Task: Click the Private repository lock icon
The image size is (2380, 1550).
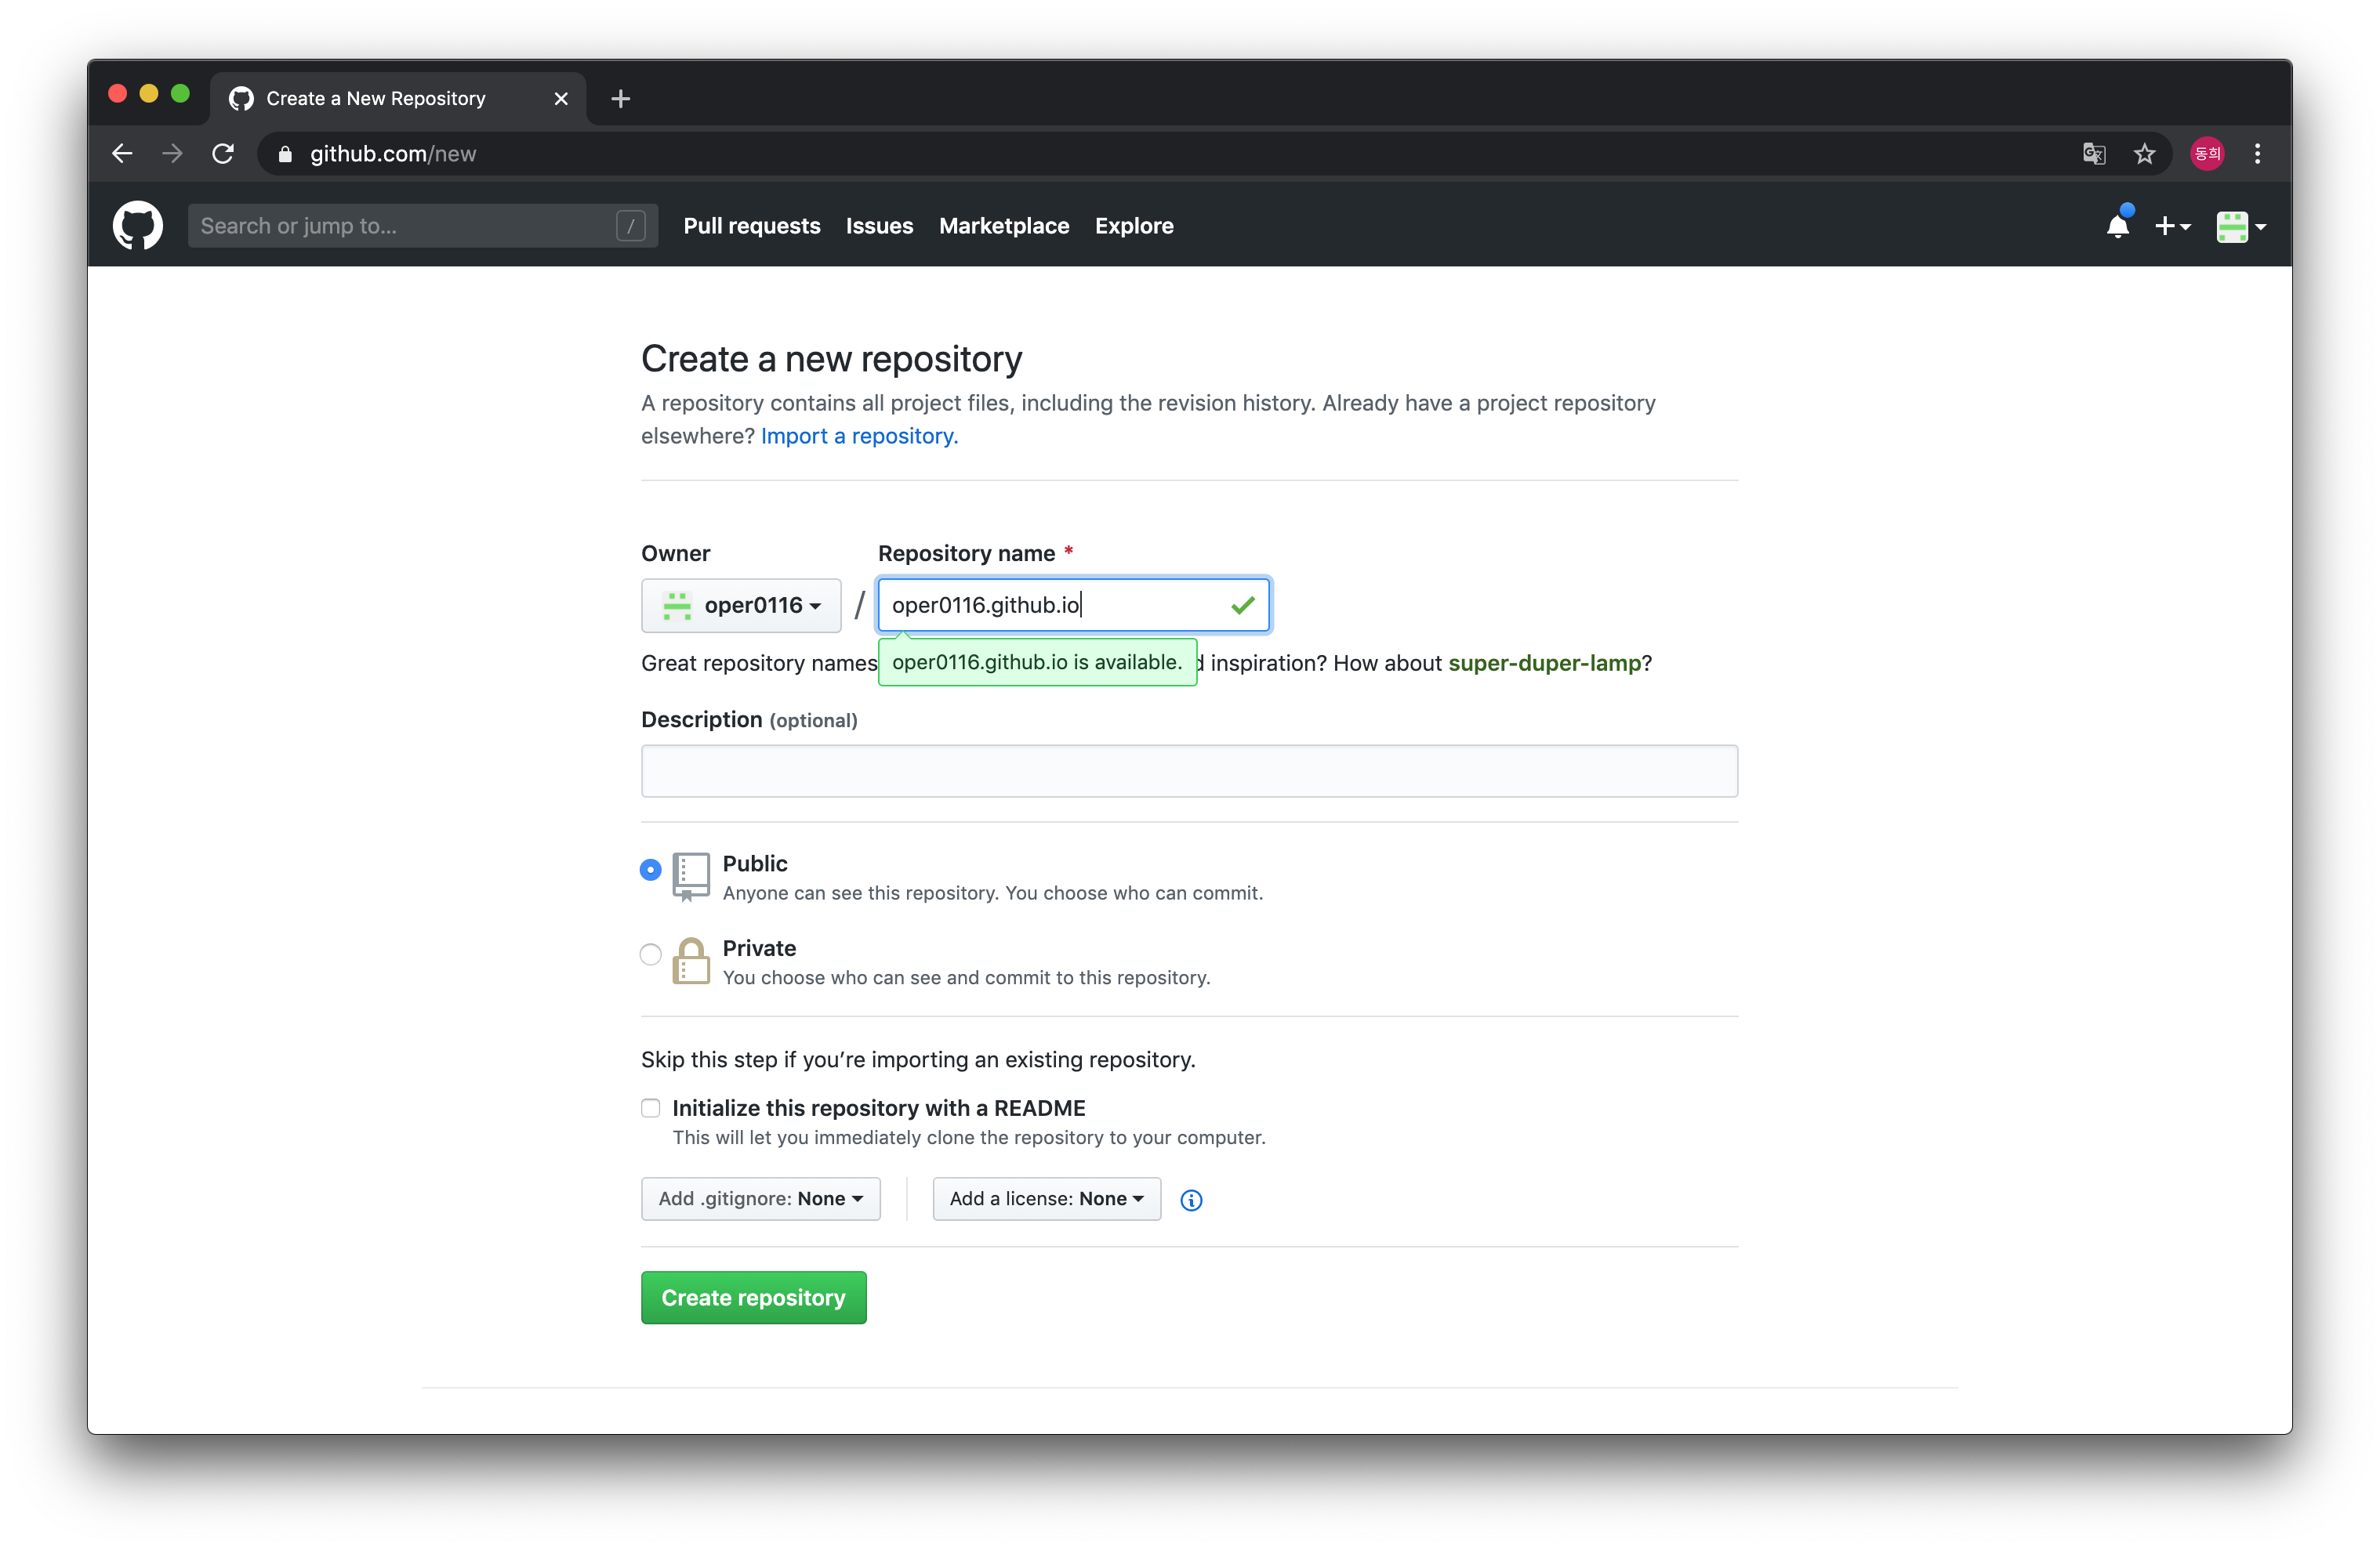Action: pyautogui.click(x=691, y=962)
